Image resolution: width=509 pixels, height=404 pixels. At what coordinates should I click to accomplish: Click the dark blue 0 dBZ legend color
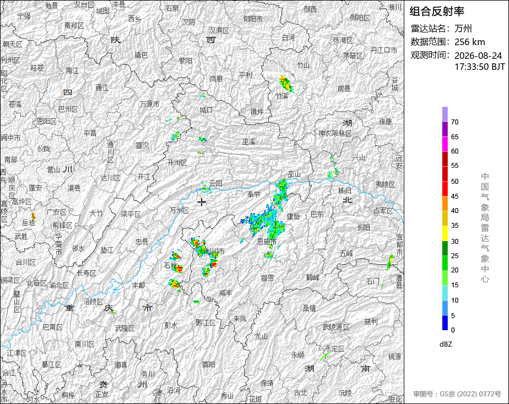445,323
